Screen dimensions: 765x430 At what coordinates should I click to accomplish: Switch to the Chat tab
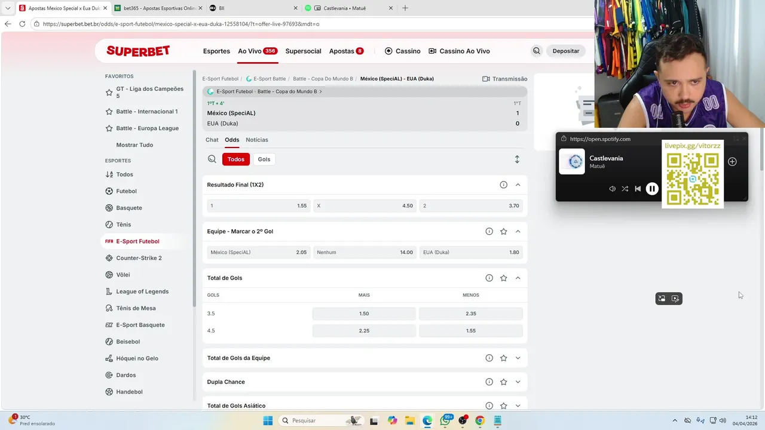tap(212, 140)
